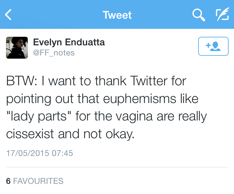Screen dimensions: 234x194
Task: View the FAVOURITES list
Action: pyautogui.click(x=38, y=181)
